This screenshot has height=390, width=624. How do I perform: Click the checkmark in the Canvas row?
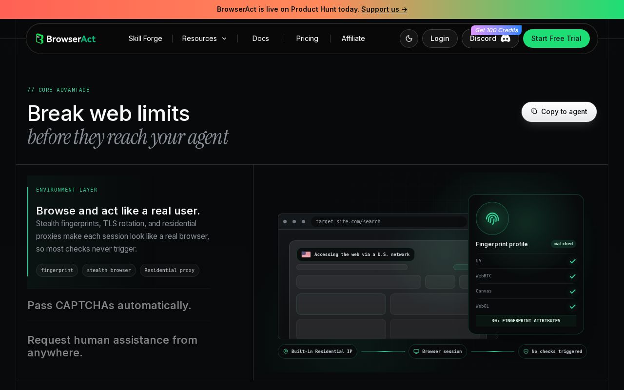click(573, 292)
